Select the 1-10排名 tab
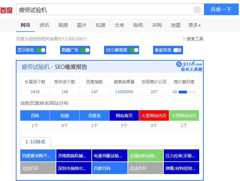Image resolution: width=240 pixels, height=181 pixels. 35,142
